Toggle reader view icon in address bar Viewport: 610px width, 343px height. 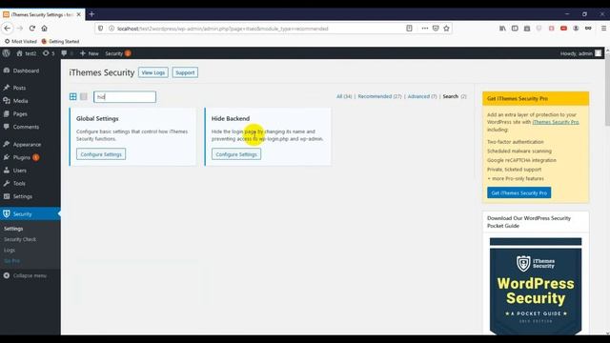point(409,28)
